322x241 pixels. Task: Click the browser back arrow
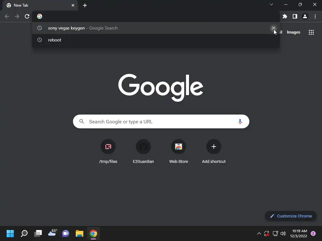tap(7, 16)
